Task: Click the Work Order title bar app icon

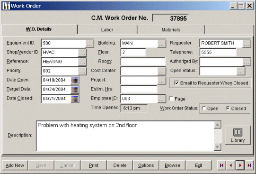Action: (x=6, y=6)
